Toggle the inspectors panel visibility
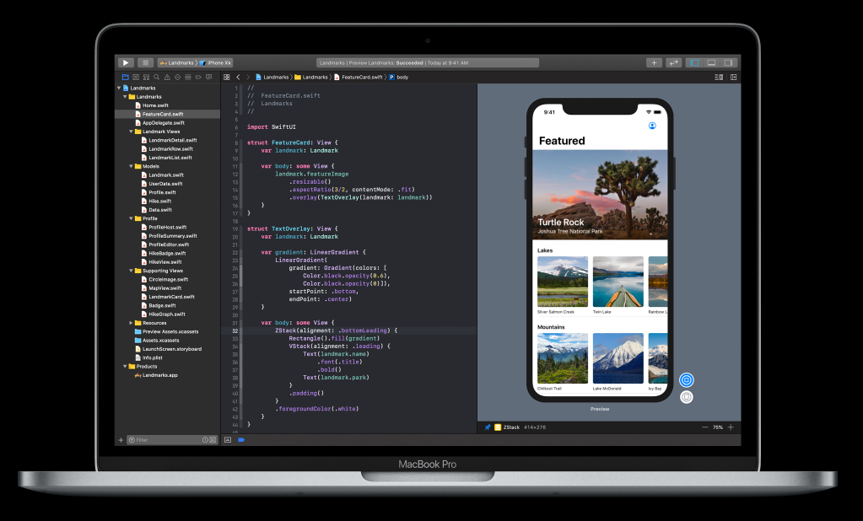 728,62
